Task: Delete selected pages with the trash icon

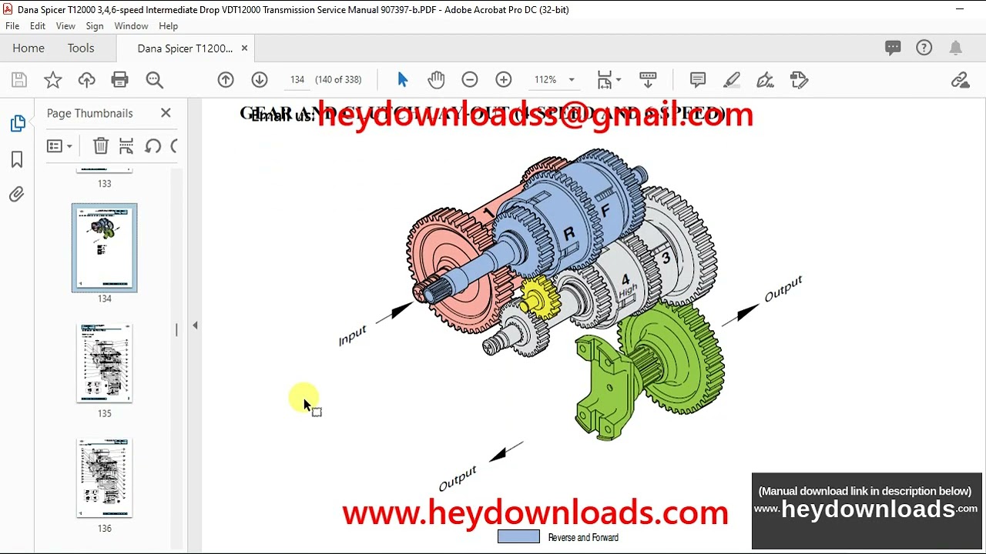Action: click(100, 146)
